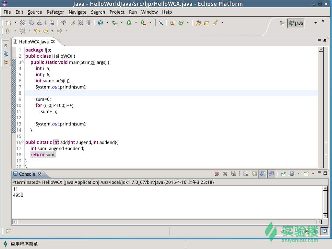This screenshot has width=332, height=249.
Task: Open the New wizard dropdown arrow
Action: 15,23
